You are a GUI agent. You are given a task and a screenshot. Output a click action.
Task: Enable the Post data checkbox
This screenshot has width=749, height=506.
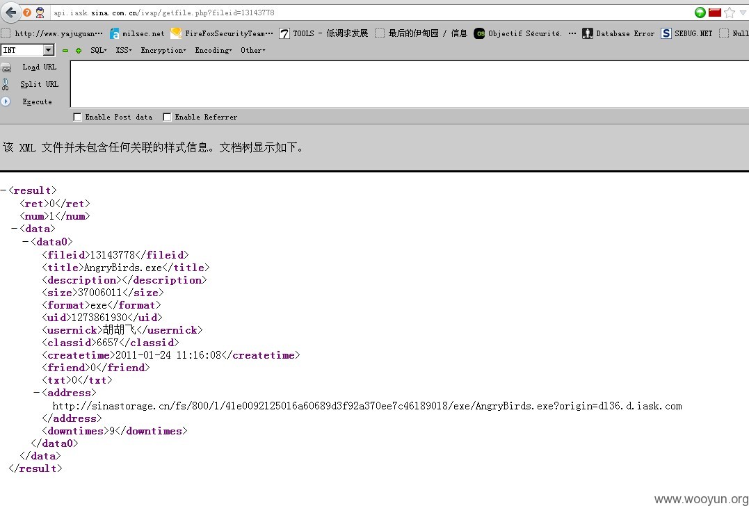coord(77,117)
